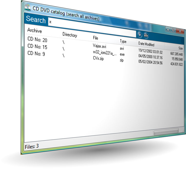This screenshot has height=169, width=186.
Task: Click the zip type cell
Action: [x=122, y=60]
